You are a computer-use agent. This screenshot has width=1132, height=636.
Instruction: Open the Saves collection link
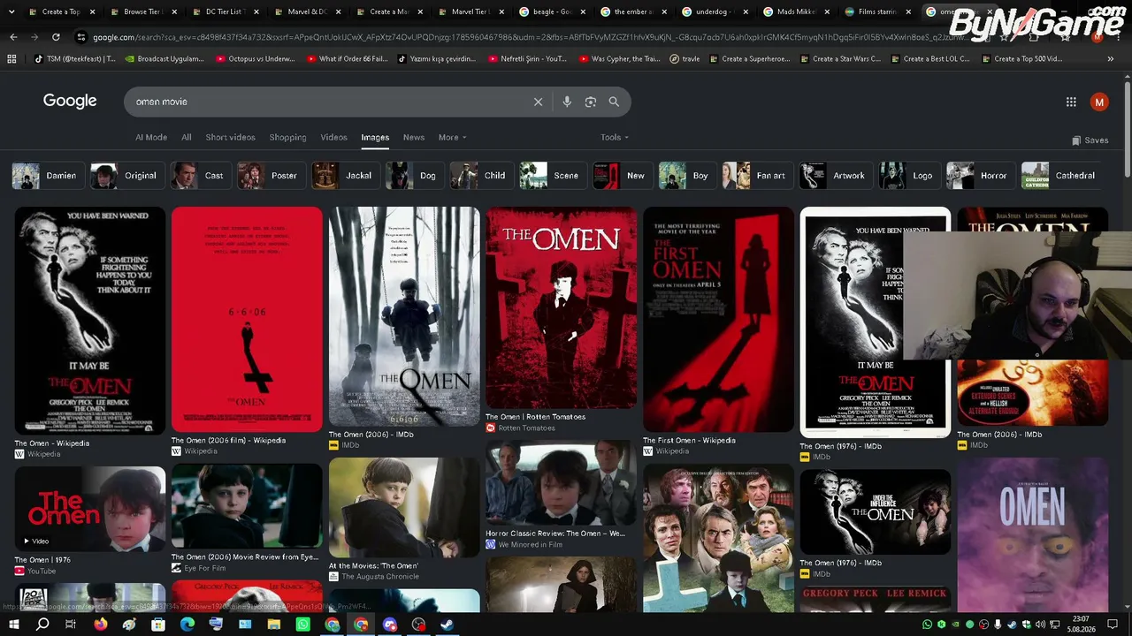pyautogui.click(x=1090, y=140)
